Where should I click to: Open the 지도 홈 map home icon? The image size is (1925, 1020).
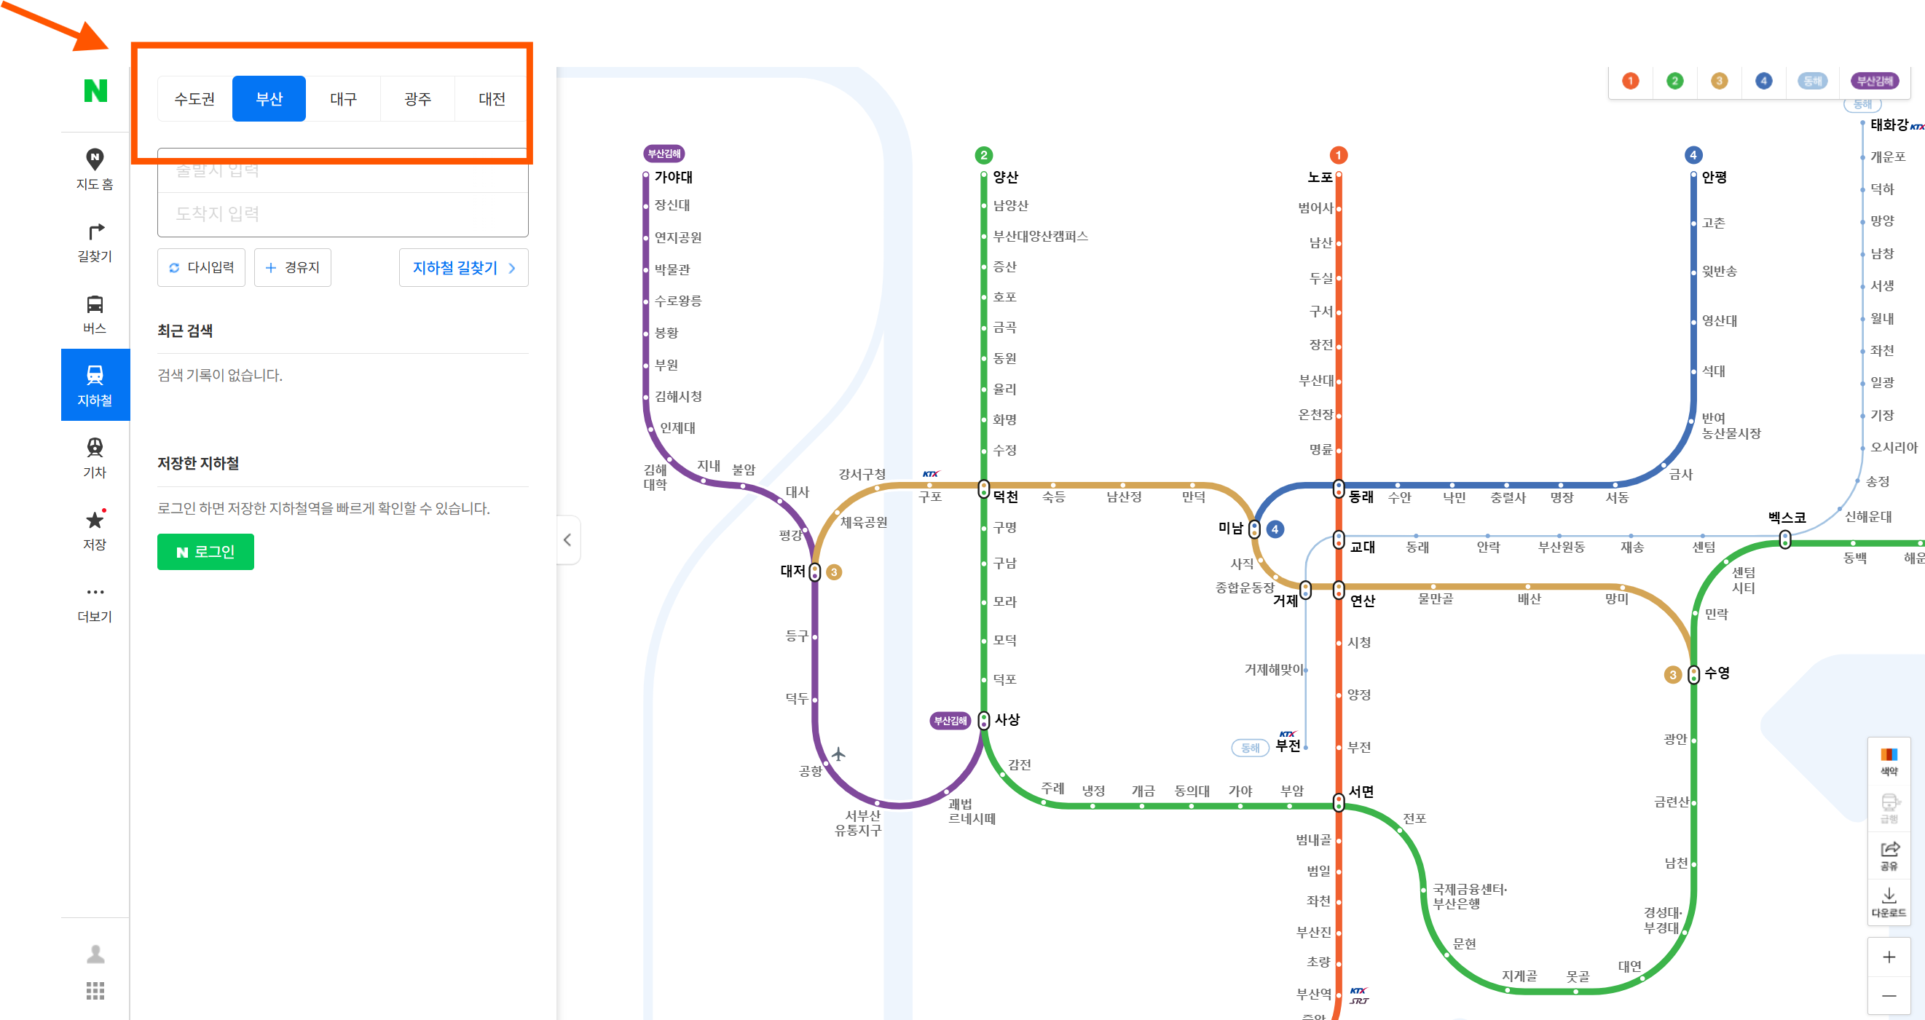(95, 169)
